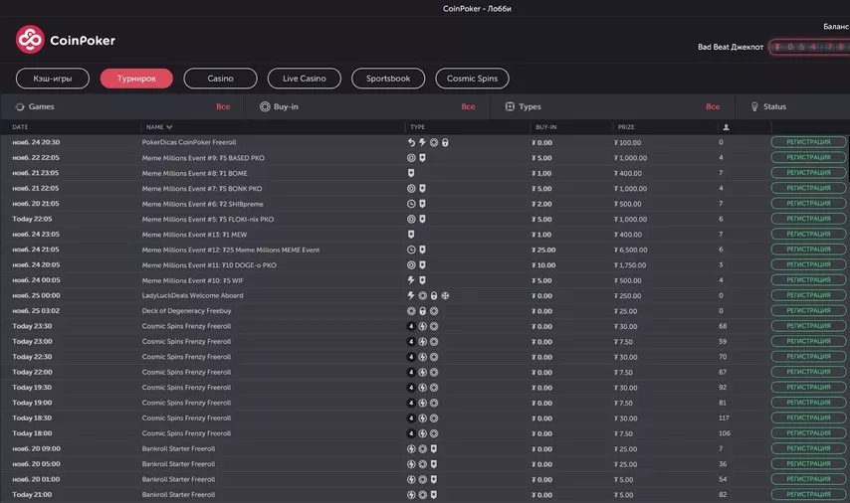
Task: Click the lock icon in Deck of Degeneracy row
Action: (x=422, y=311)
